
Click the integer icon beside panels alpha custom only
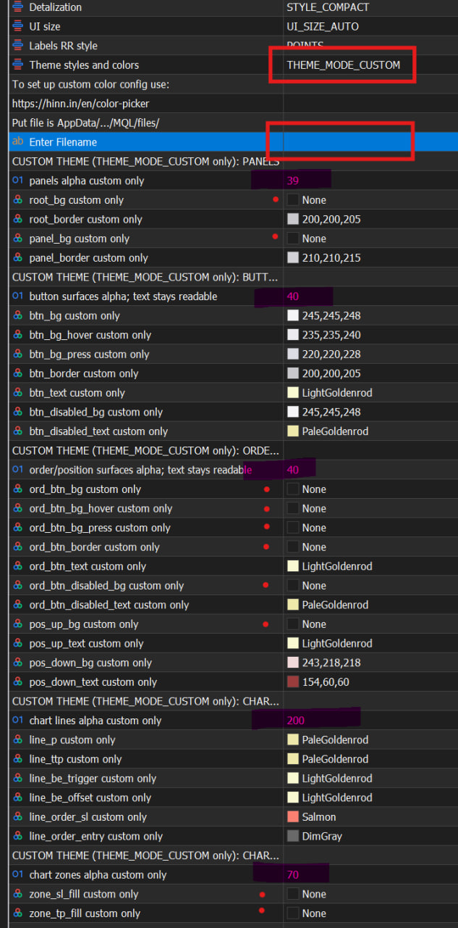tap(18, 181)
